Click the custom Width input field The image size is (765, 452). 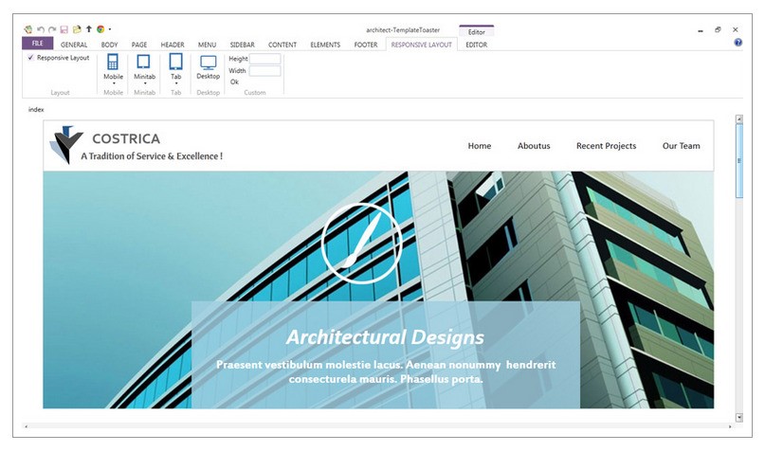264,71
